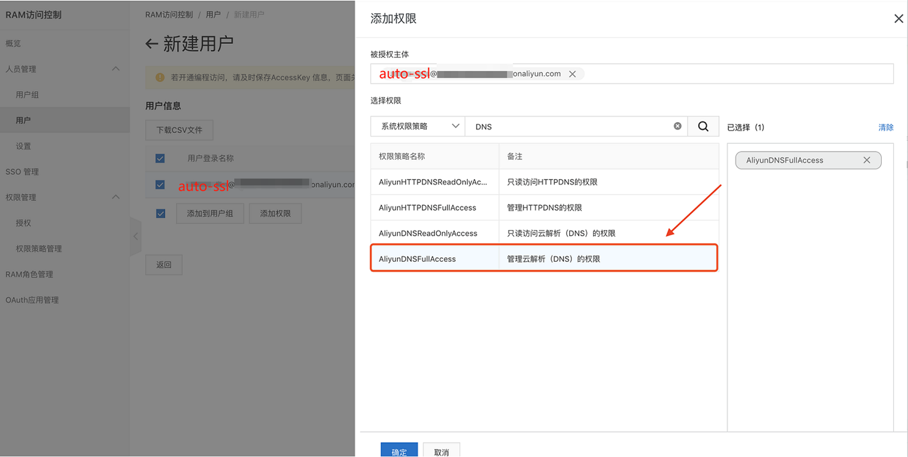The height and width of the screenshot is (457, 908).
Task: Click the 返回 button
Action: 164,265
